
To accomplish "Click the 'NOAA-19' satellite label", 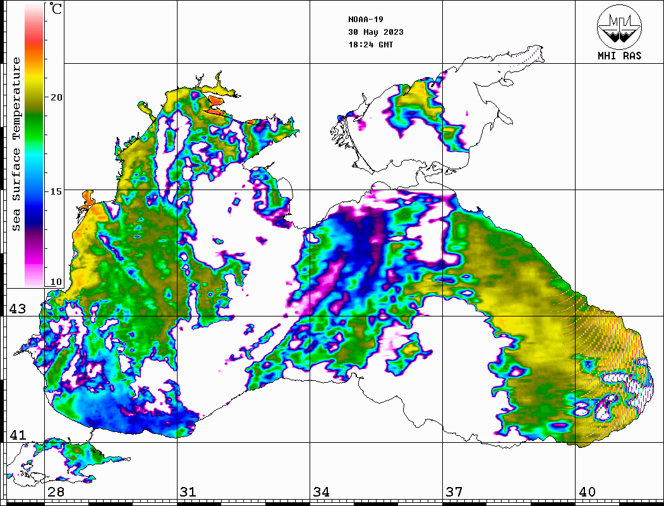I will click(x=365, y=20).
